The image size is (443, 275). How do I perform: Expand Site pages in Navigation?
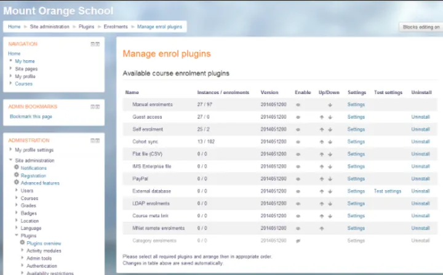tap(10, 69)
